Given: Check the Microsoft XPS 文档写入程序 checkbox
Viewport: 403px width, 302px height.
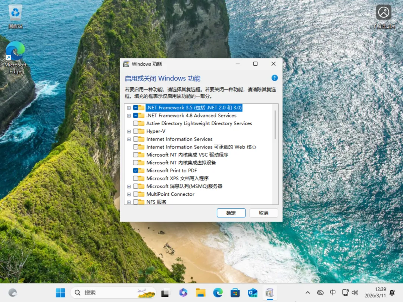Looking at the screenshot, I should [135, 179].
